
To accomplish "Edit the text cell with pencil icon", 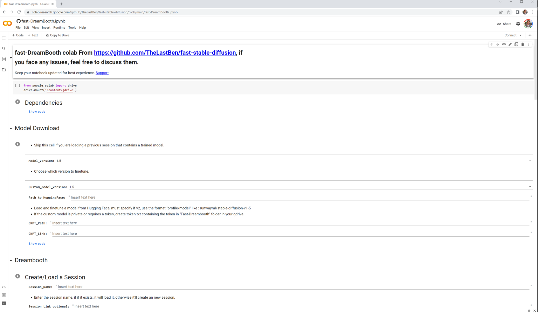I will 510,44.
